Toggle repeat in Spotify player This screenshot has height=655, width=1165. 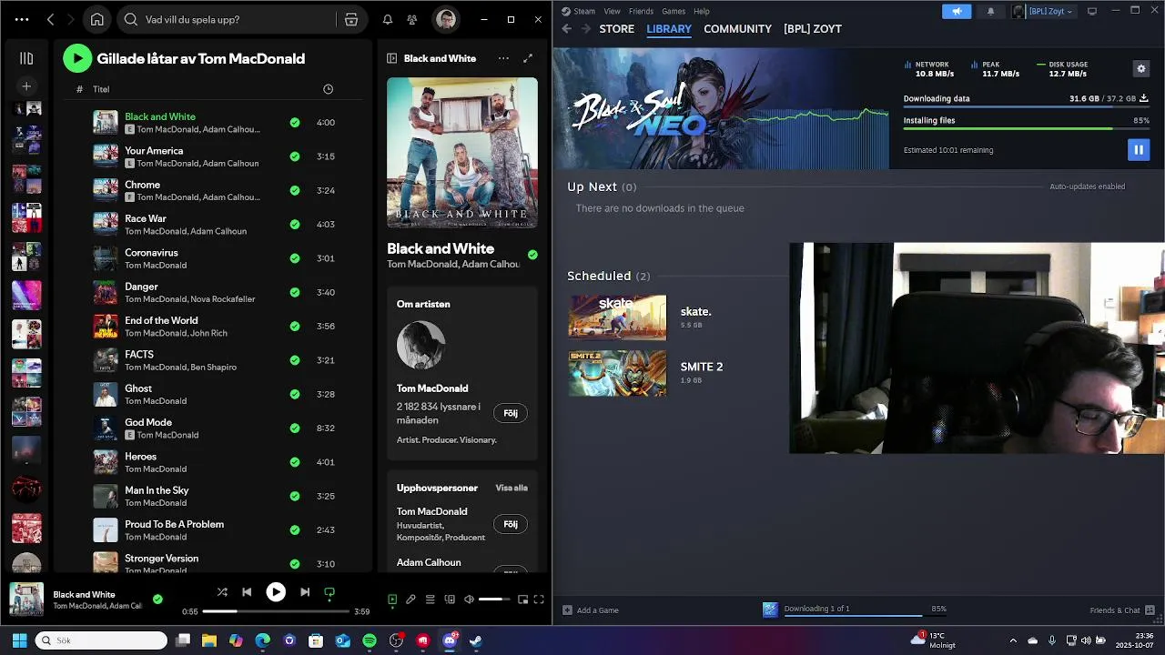pyautogui.click(x=329, y=591)
